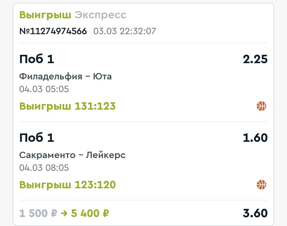Click the basketball icon for Philadelphia game
Viewport: 287px width, 226px height.
(x=261, y=106)
